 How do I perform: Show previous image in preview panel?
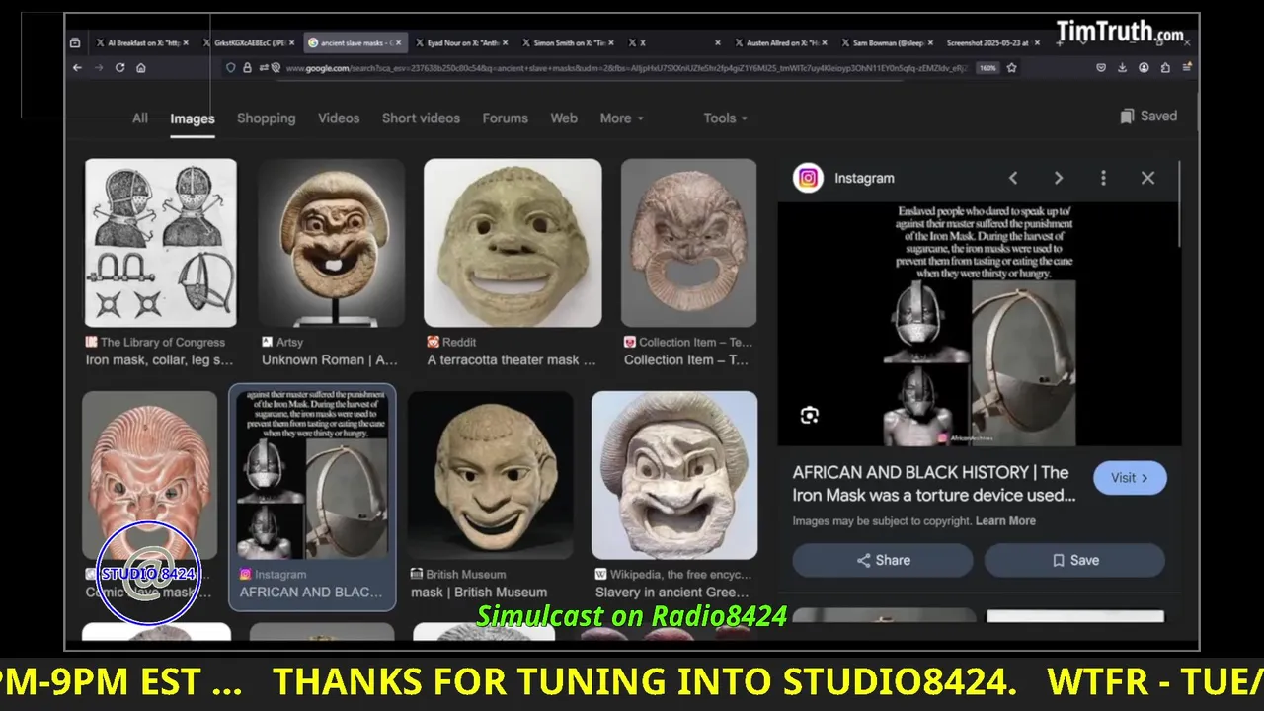pos(1012,178)
